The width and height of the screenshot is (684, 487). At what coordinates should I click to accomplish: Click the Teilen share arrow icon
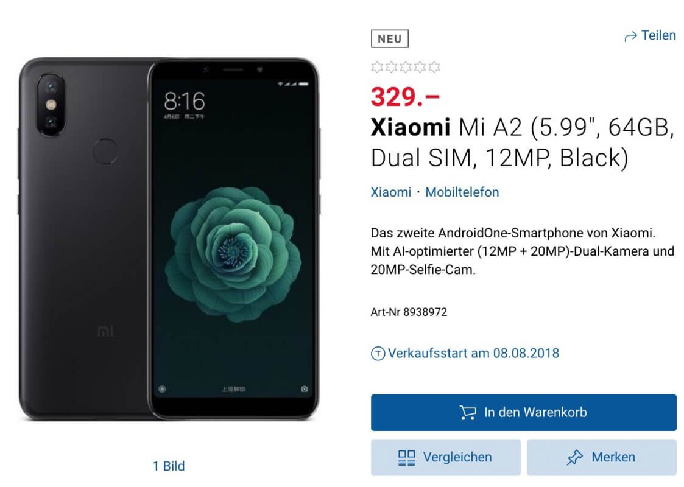point(630,37)
